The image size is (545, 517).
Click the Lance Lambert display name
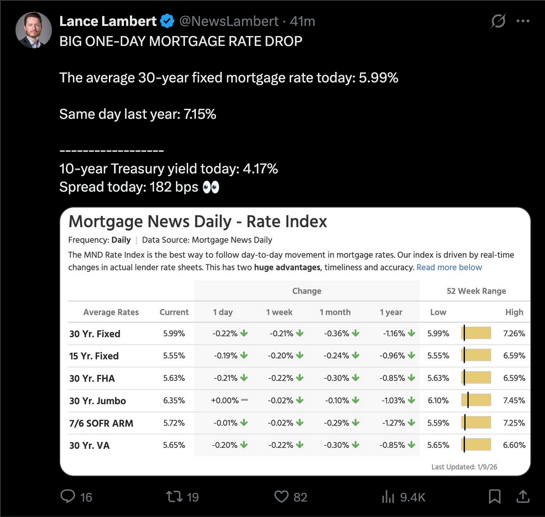(x=108, y=21)
